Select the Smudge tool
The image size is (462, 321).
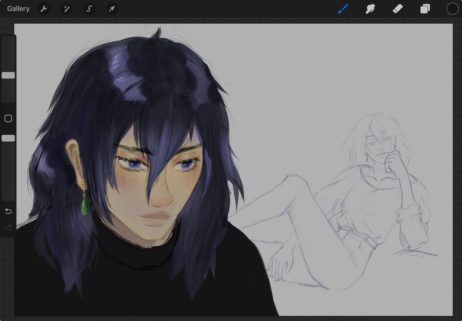(370, 8)
